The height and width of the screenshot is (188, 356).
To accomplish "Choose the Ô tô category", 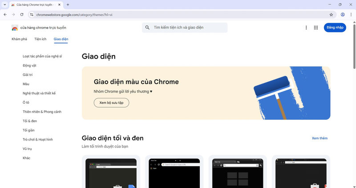I will [26, 103].
